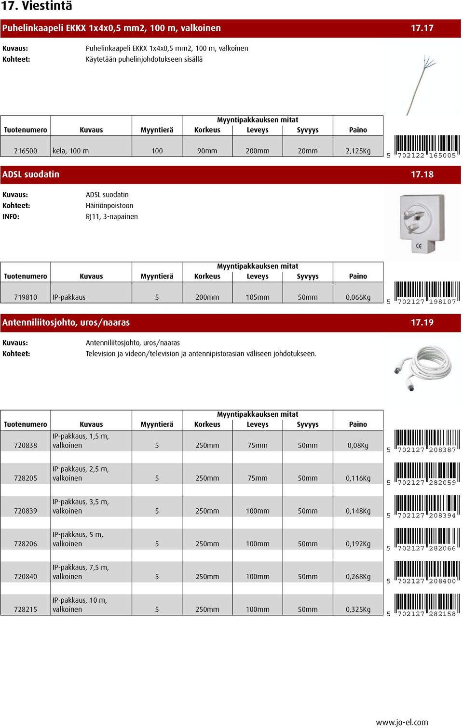This screenshot has height=728, width=463.
Task: Click barcode 702127 208400
Action: pos(423,572)
